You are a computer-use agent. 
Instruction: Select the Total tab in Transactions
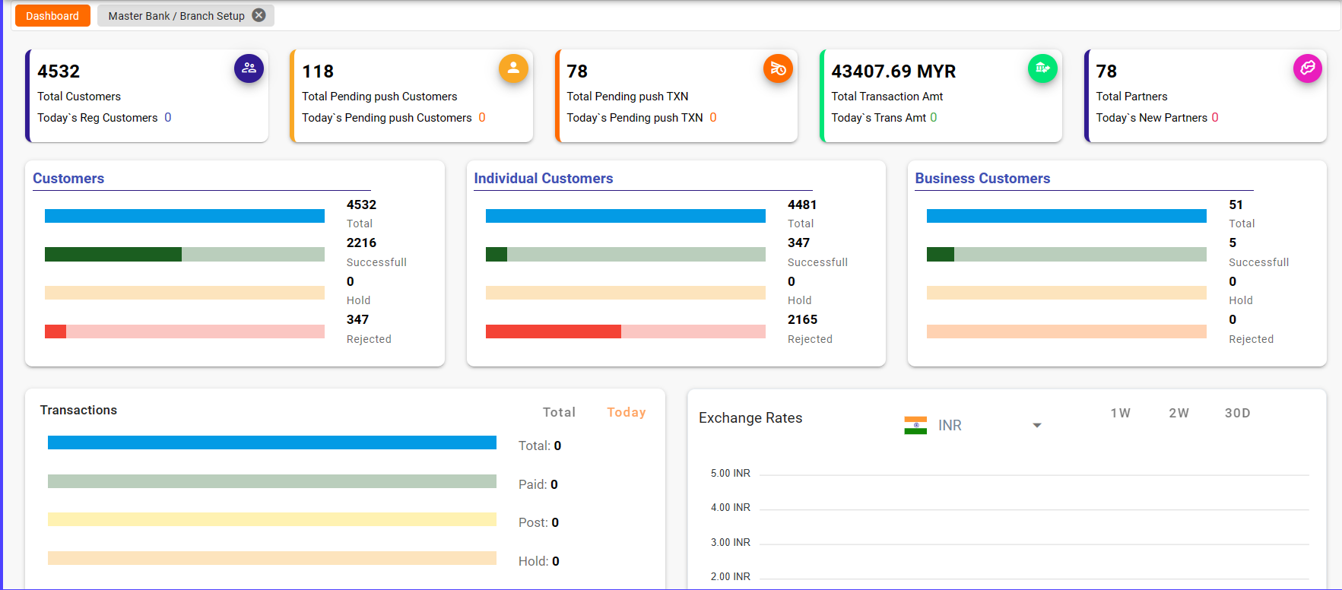[x=559, y=412]
